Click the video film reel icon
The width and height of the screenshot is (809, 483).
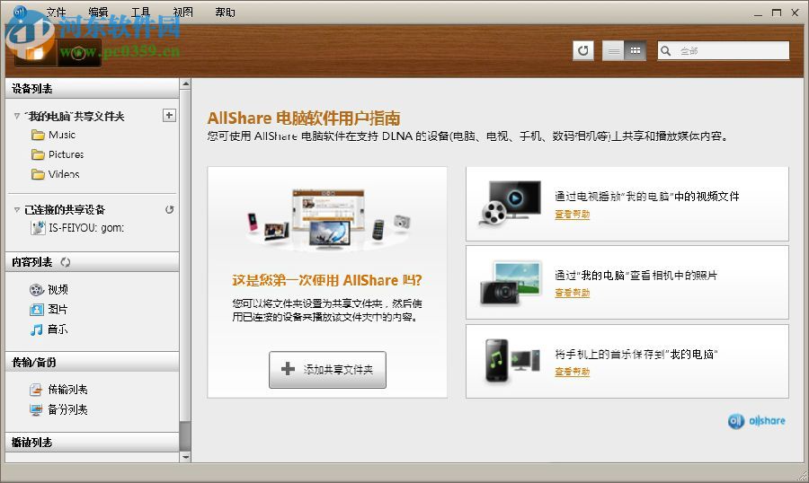pos(37,290)
